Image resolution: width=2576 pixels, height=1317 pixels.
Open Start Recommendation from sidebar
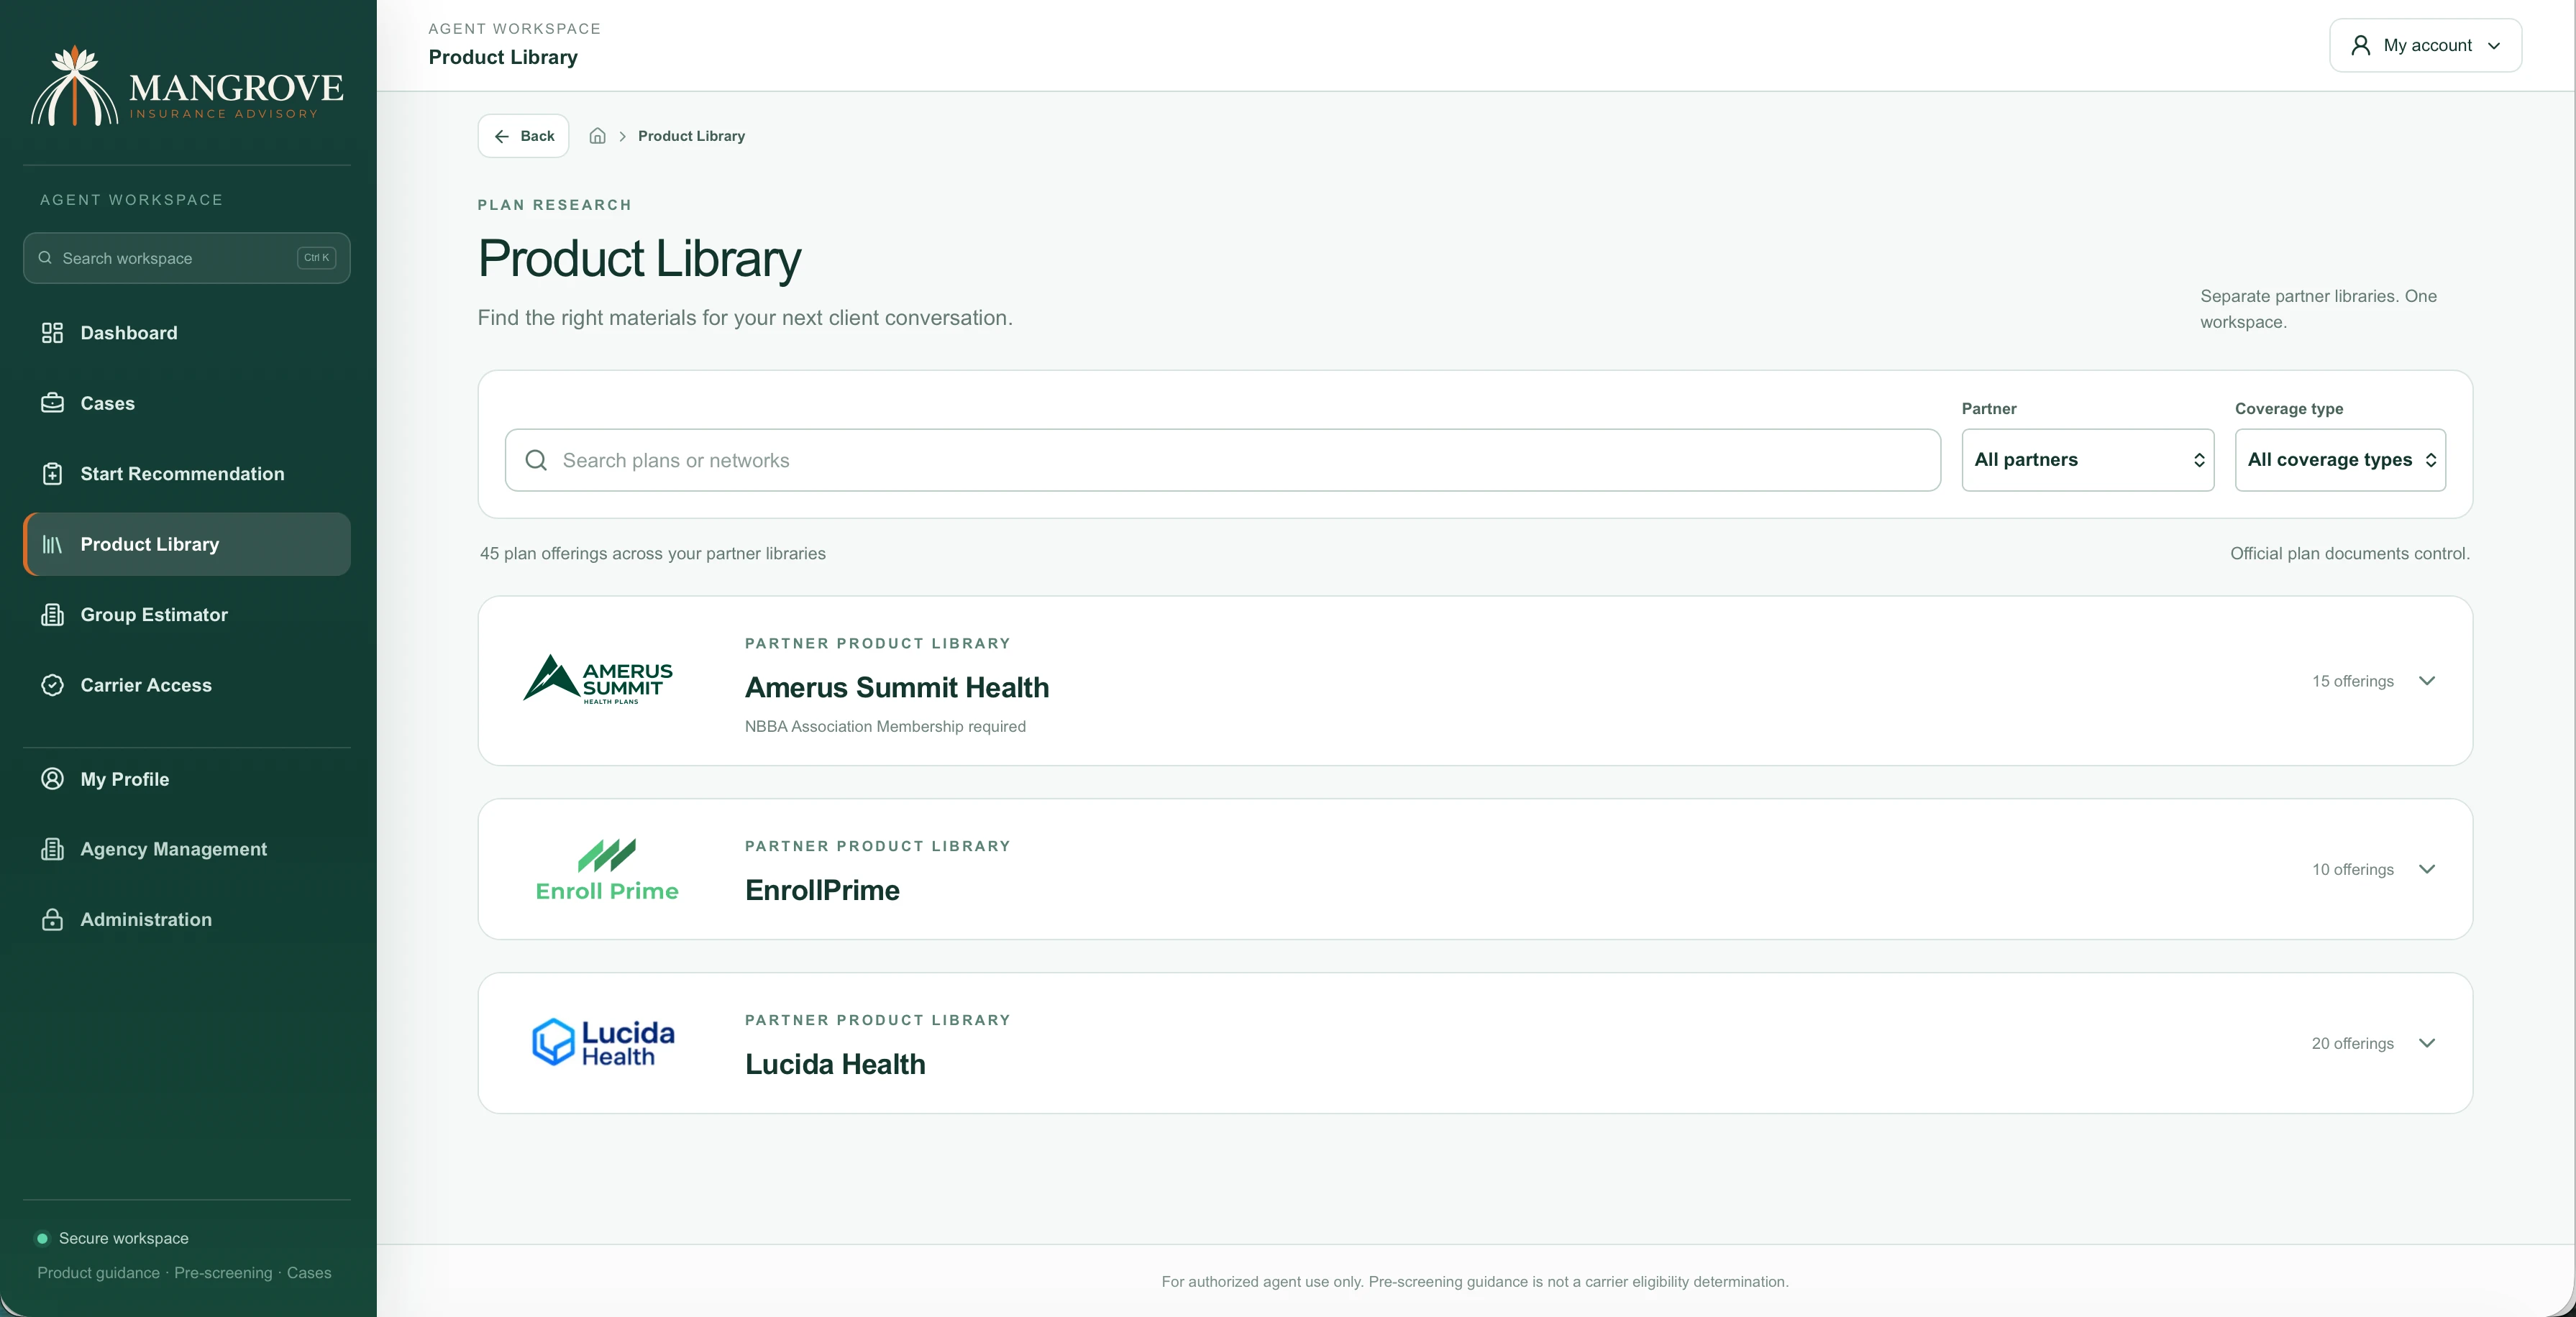coord(187,474)
